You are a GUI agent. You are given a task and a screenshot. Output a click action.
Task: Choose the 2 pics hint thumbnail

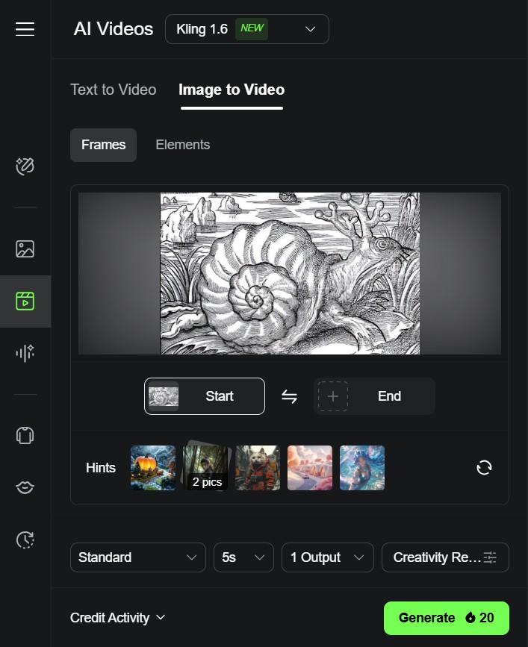205,466
